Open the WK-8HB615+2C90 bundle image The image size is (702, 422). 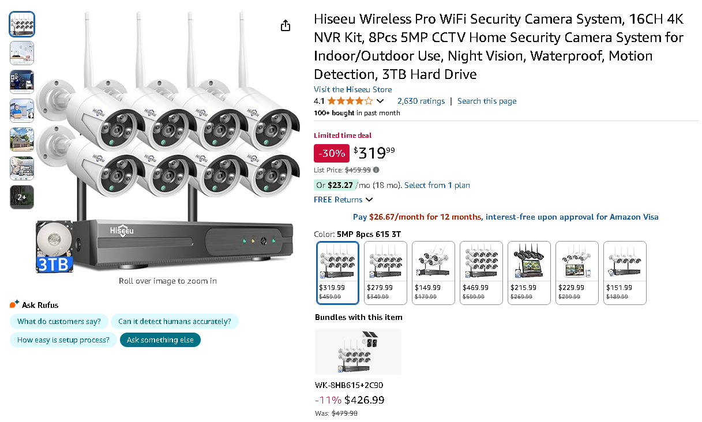tap(358, 352)
